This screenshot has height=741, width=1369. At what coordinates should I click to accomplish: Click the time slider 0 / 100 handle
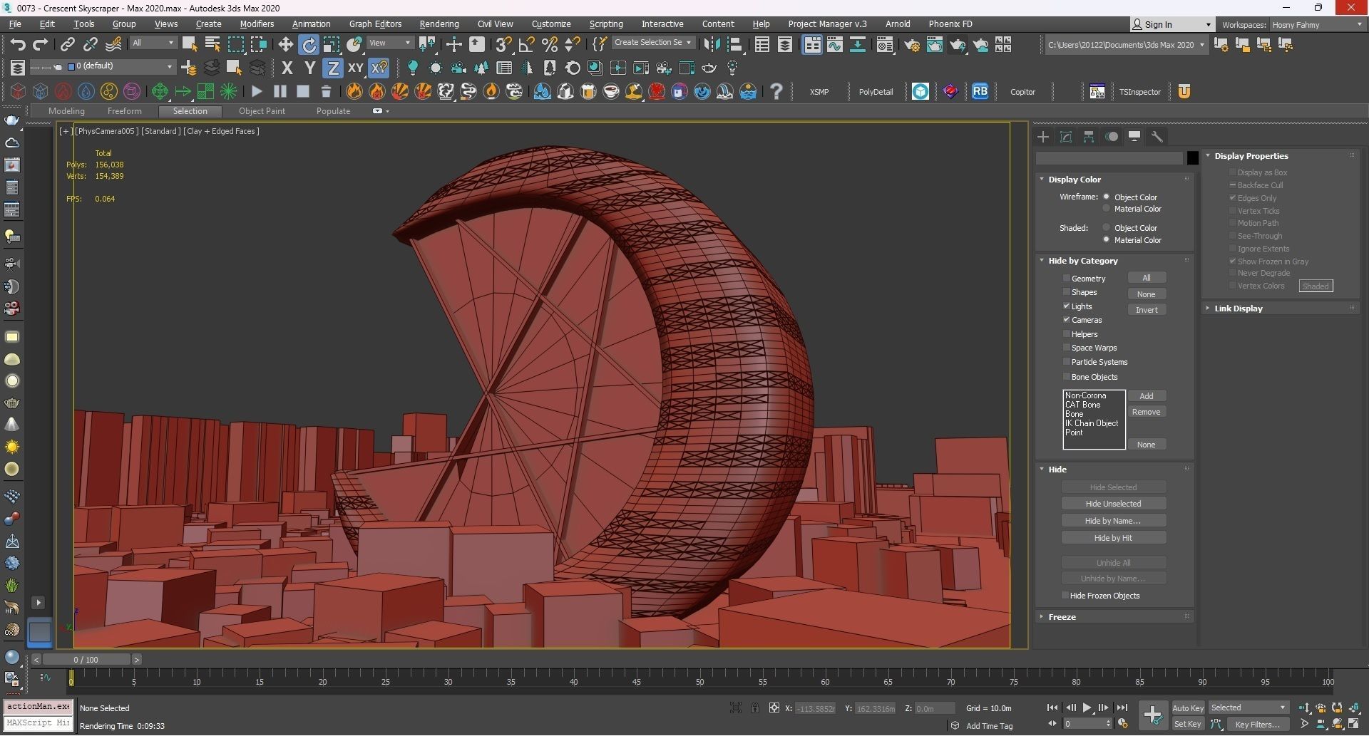(x=86, y=659)
